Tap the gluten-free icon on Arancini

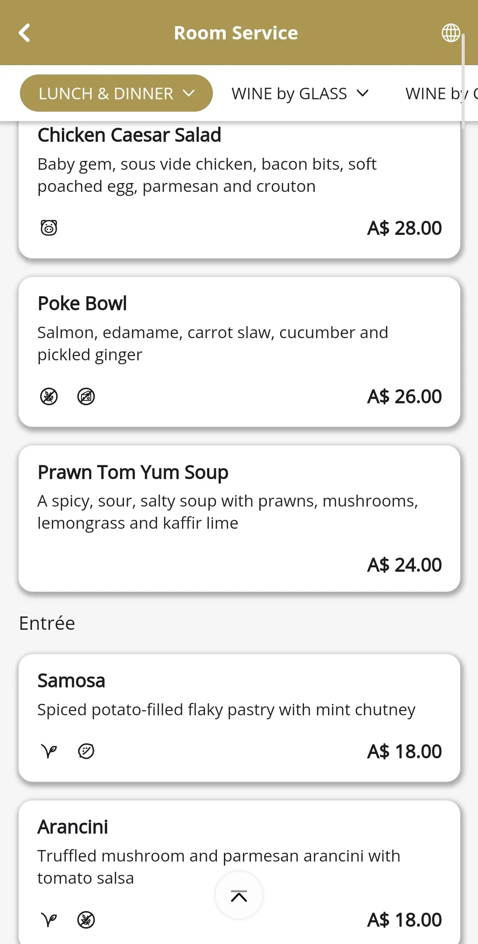[x=86, y=920]
